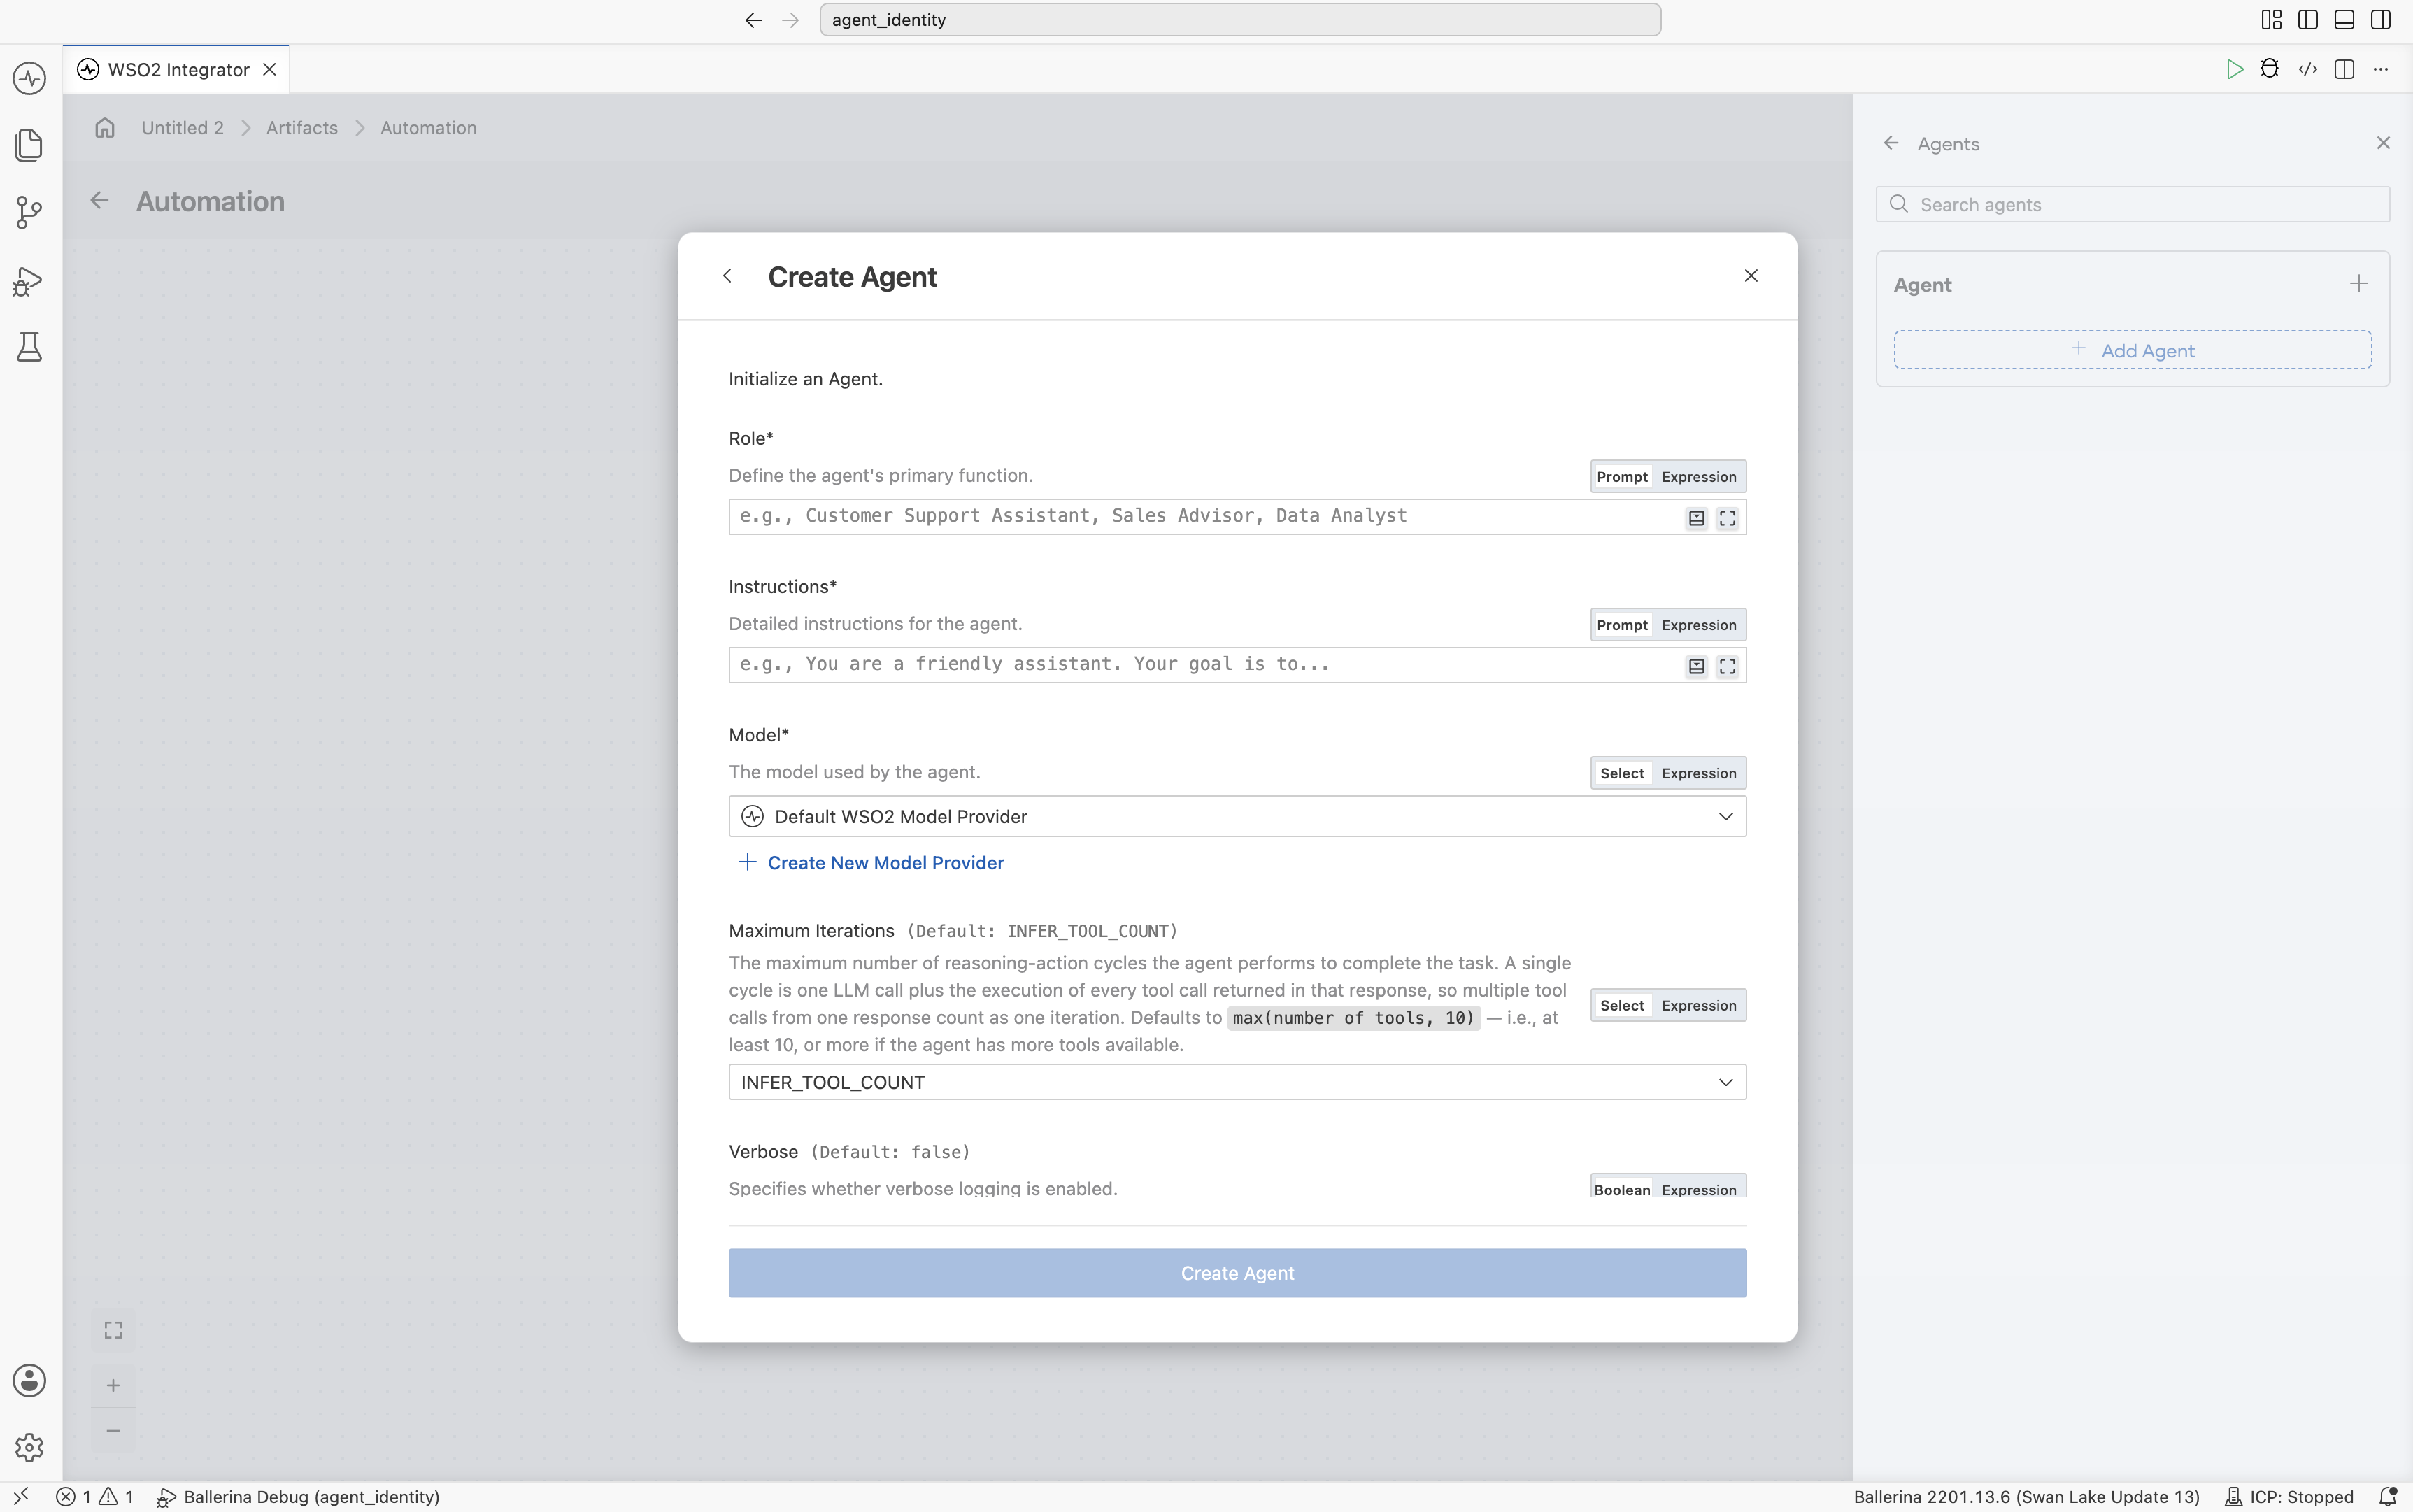The height and width of the screenshot is (1512, 2413).
Task: Switch Role field to Prompt mode
Action: [x=1622, y=477]
